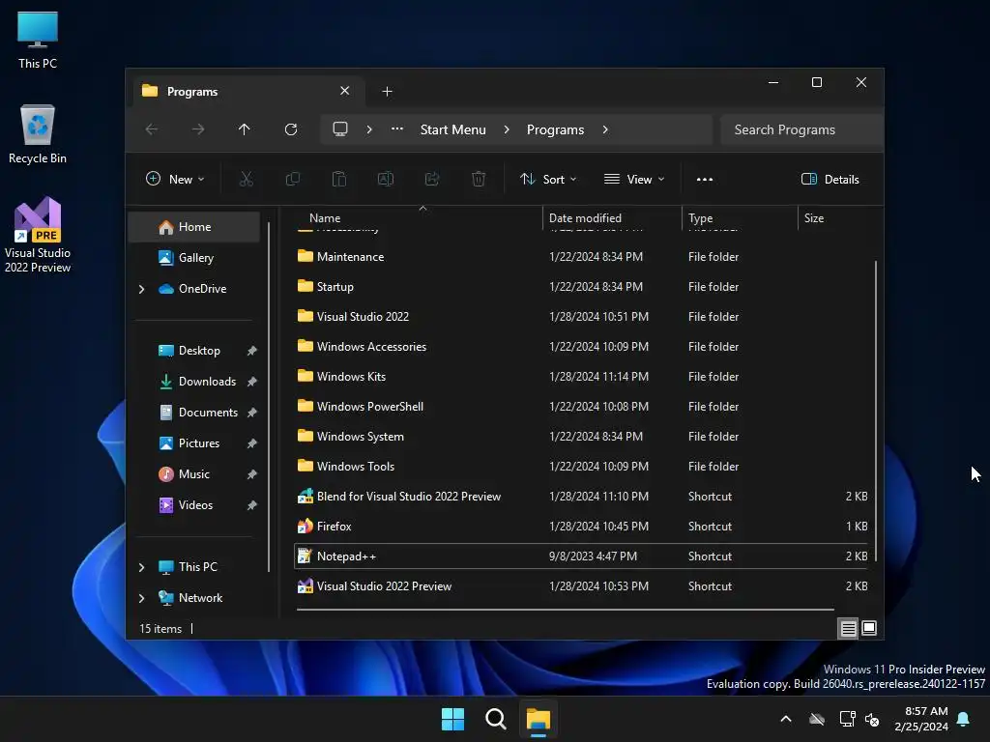Viewport: 990px width, 742px height.
Task: Open the See more toolbar ellipsis
Action: point(705,179)
